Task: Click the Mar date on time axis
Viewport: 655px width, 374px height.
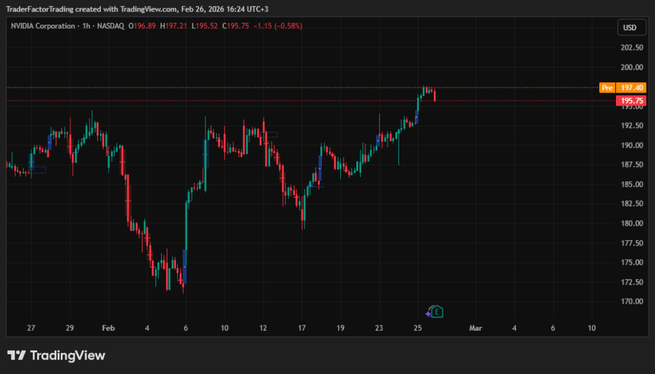Action: [x=475, y=328]
